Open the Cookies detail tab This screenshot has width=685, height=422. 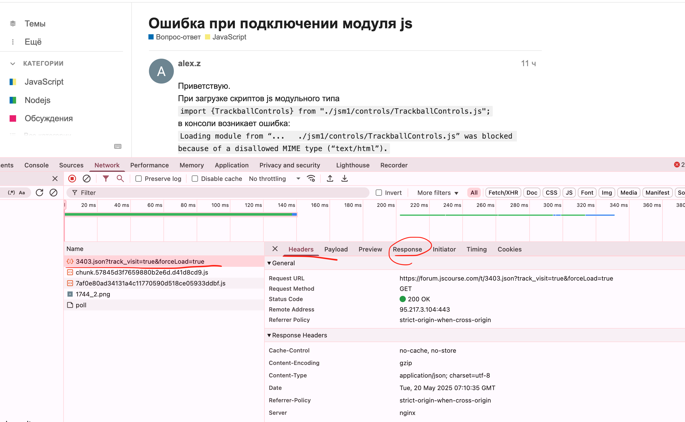coord(509,249)
